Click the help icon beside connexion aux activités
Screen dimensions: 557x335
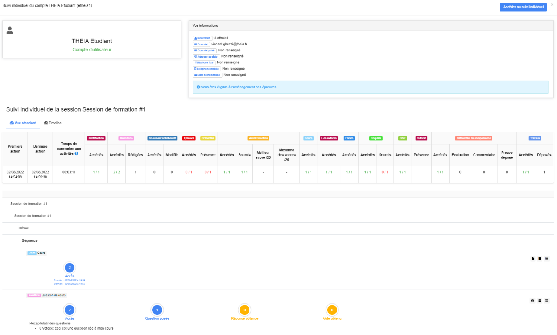coord(77,154)
